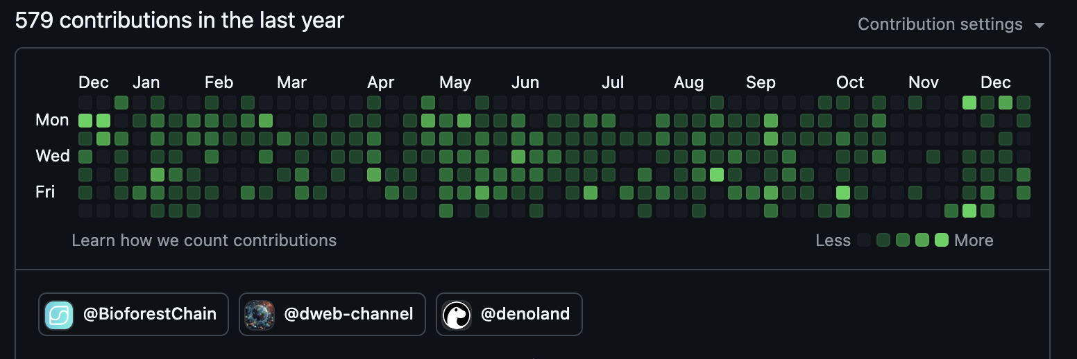Click the Oct month label
The height and width of the screenshot is (359, 1077).
click(x=850, y=82)
